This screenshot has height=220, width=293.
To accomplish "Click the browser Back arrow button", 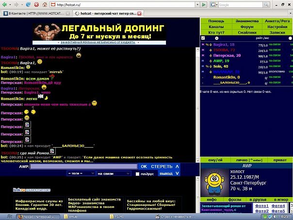I will coord(5,4).
